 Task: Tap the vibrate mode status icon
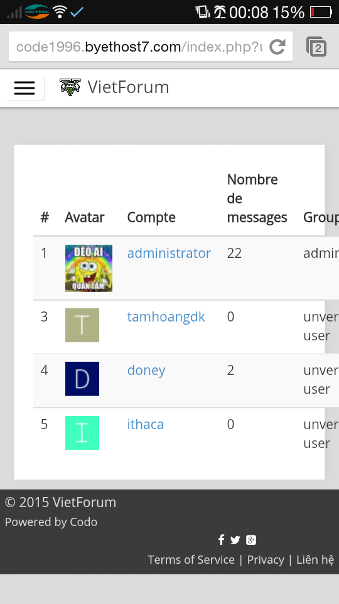tap(203, 12)
